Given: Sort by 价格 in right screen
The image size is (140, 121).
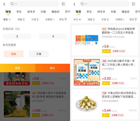Looking at the screenshot, I should click(105, 19).
